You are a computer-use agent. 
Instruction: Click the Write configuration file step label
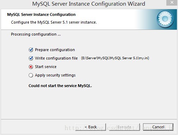tap(56, 58)
